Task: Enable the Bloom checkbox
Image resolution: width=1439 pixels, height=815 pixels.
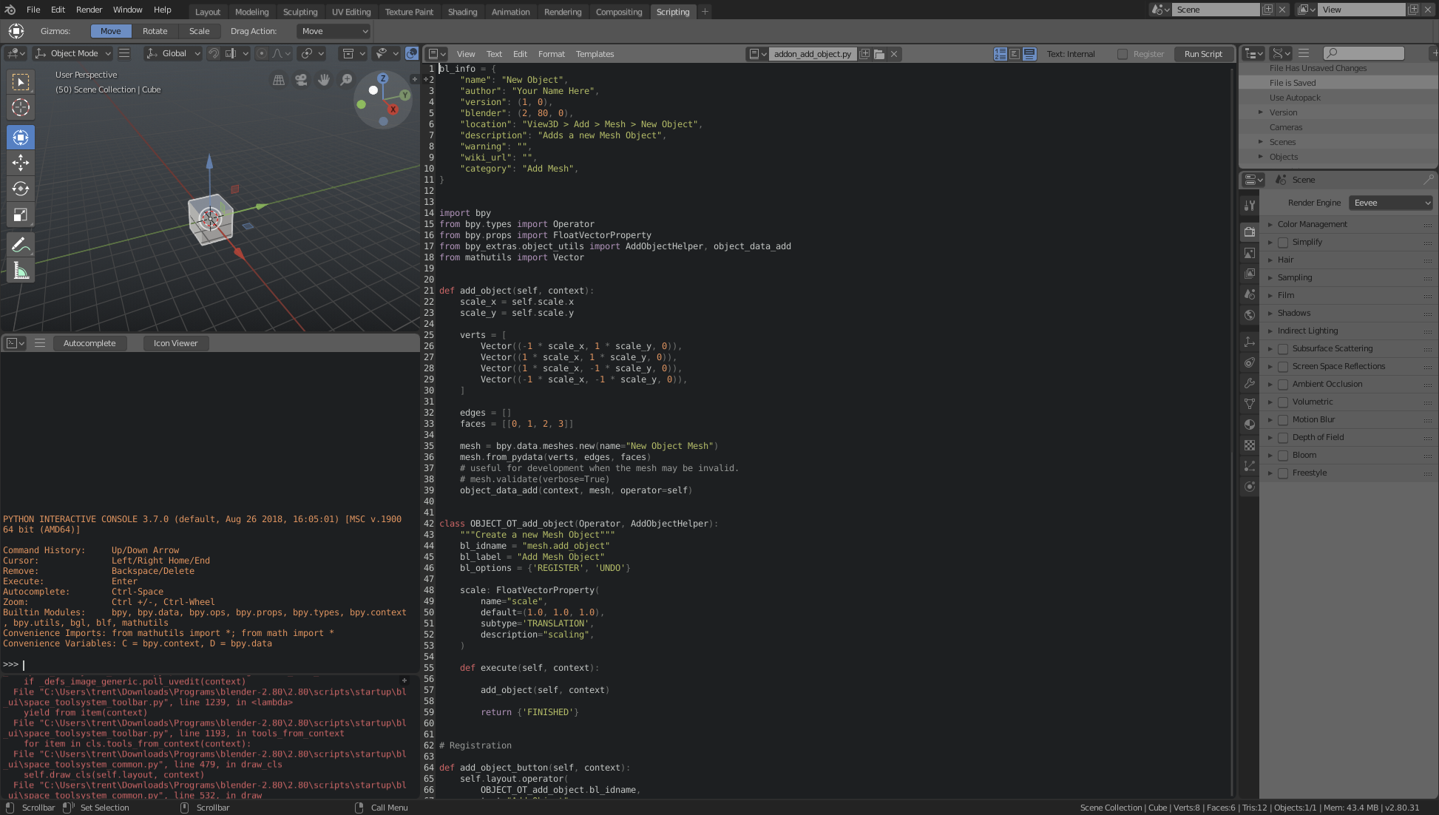Action: (x=1283, y=456)
